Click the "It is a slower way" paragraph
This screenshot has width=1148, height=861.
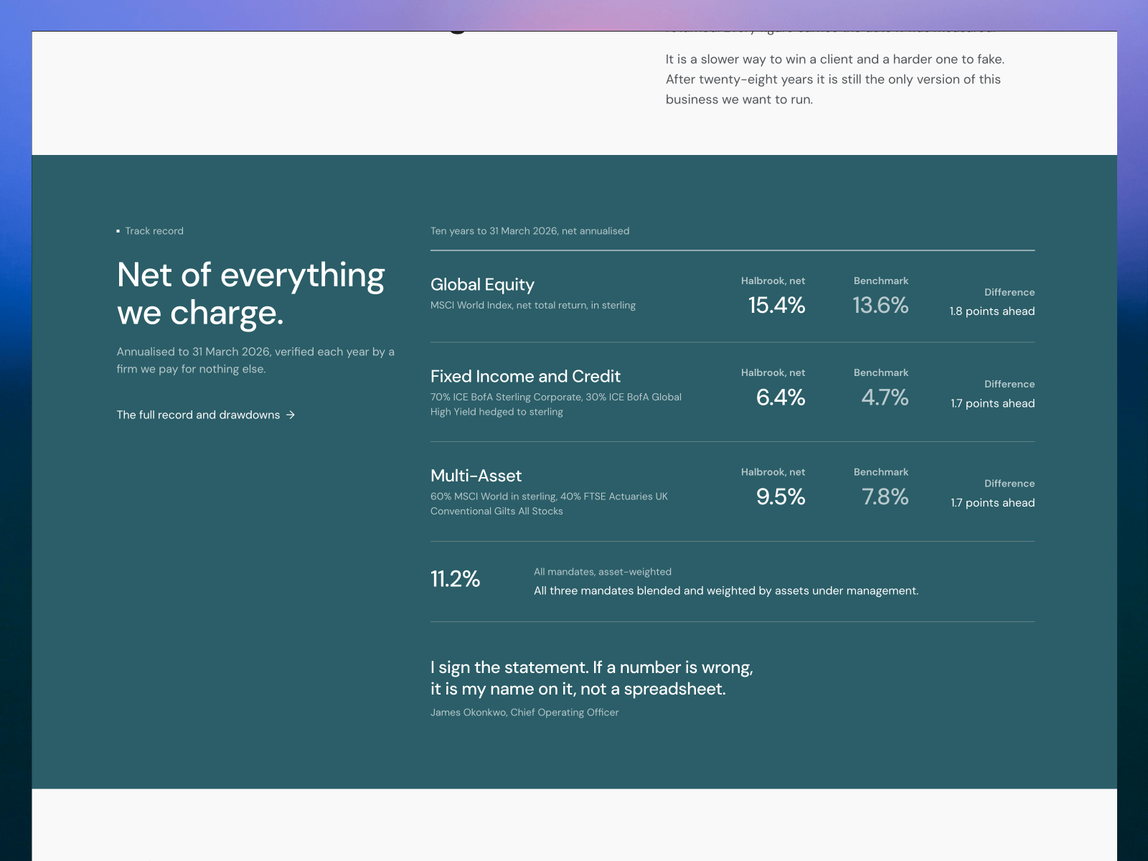click(835, 80)
